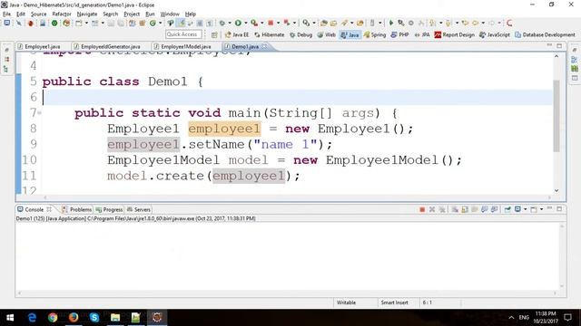This screenshot has width=581, height=326.
Task: Open the Window menu
Action: click(x=170, y=14)
